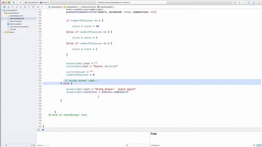262x147 pixels.
Task: Open the Symbol navigator tab
Action: 9,7
